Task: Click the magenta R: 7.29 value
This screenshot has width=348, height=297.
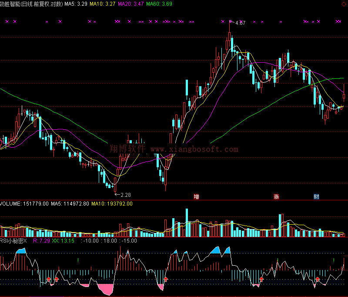Action: (x=41, y=241)
